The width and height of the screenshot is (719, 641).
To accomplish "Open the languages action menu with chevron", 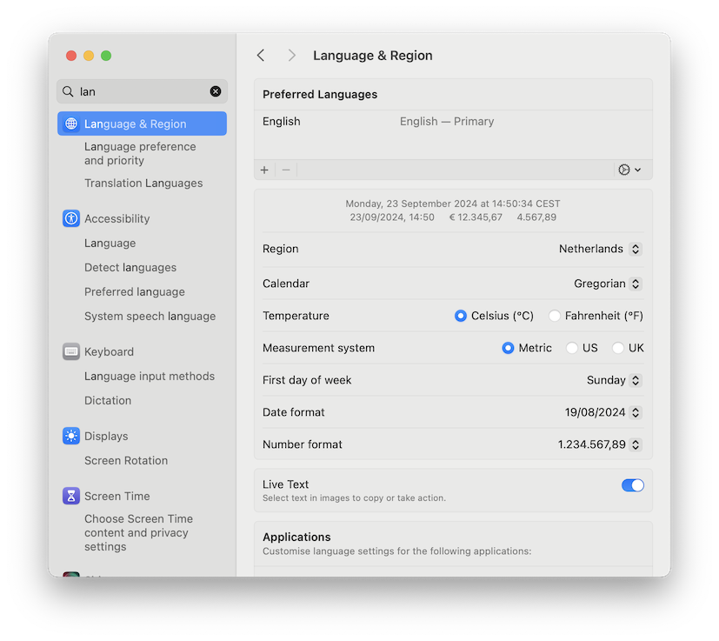I will tap(629, 170).
